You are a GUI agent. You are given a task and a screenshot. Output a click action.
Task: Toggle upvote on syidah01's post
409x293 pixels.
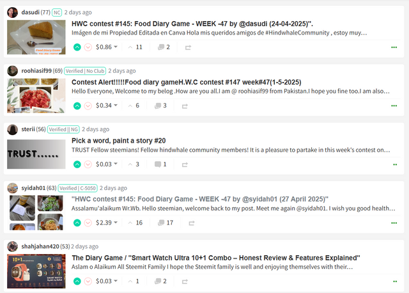click(x=77, y=223)
